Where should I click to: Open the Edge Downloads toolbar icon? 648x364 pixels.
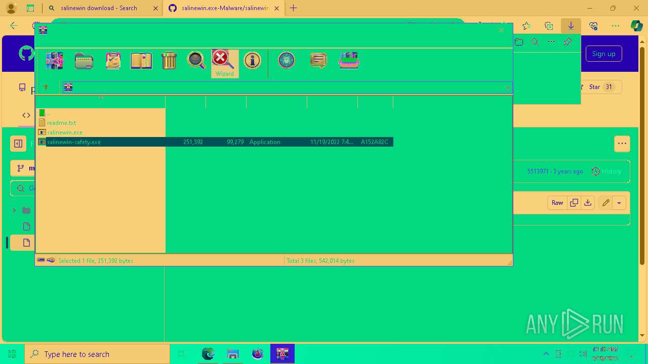coord(571,26)
